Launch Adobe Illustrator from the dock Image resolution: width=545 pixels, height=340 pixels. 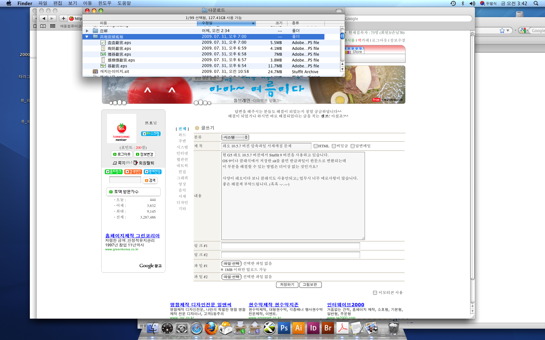click(x=298, y=328)
